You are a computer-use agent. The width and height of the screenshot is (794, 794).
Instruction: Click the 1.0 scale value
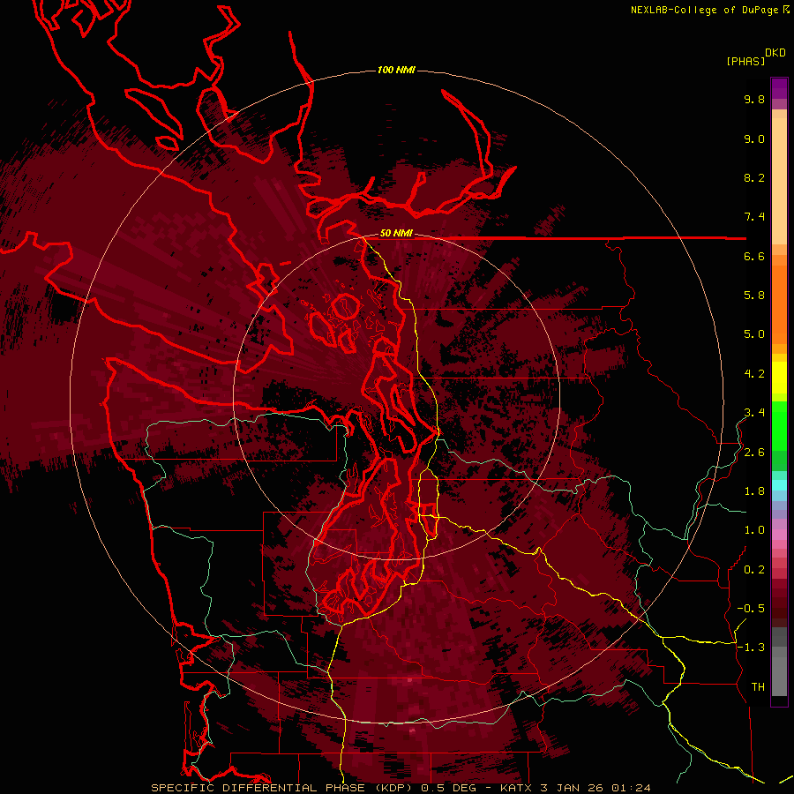(754, 530)
